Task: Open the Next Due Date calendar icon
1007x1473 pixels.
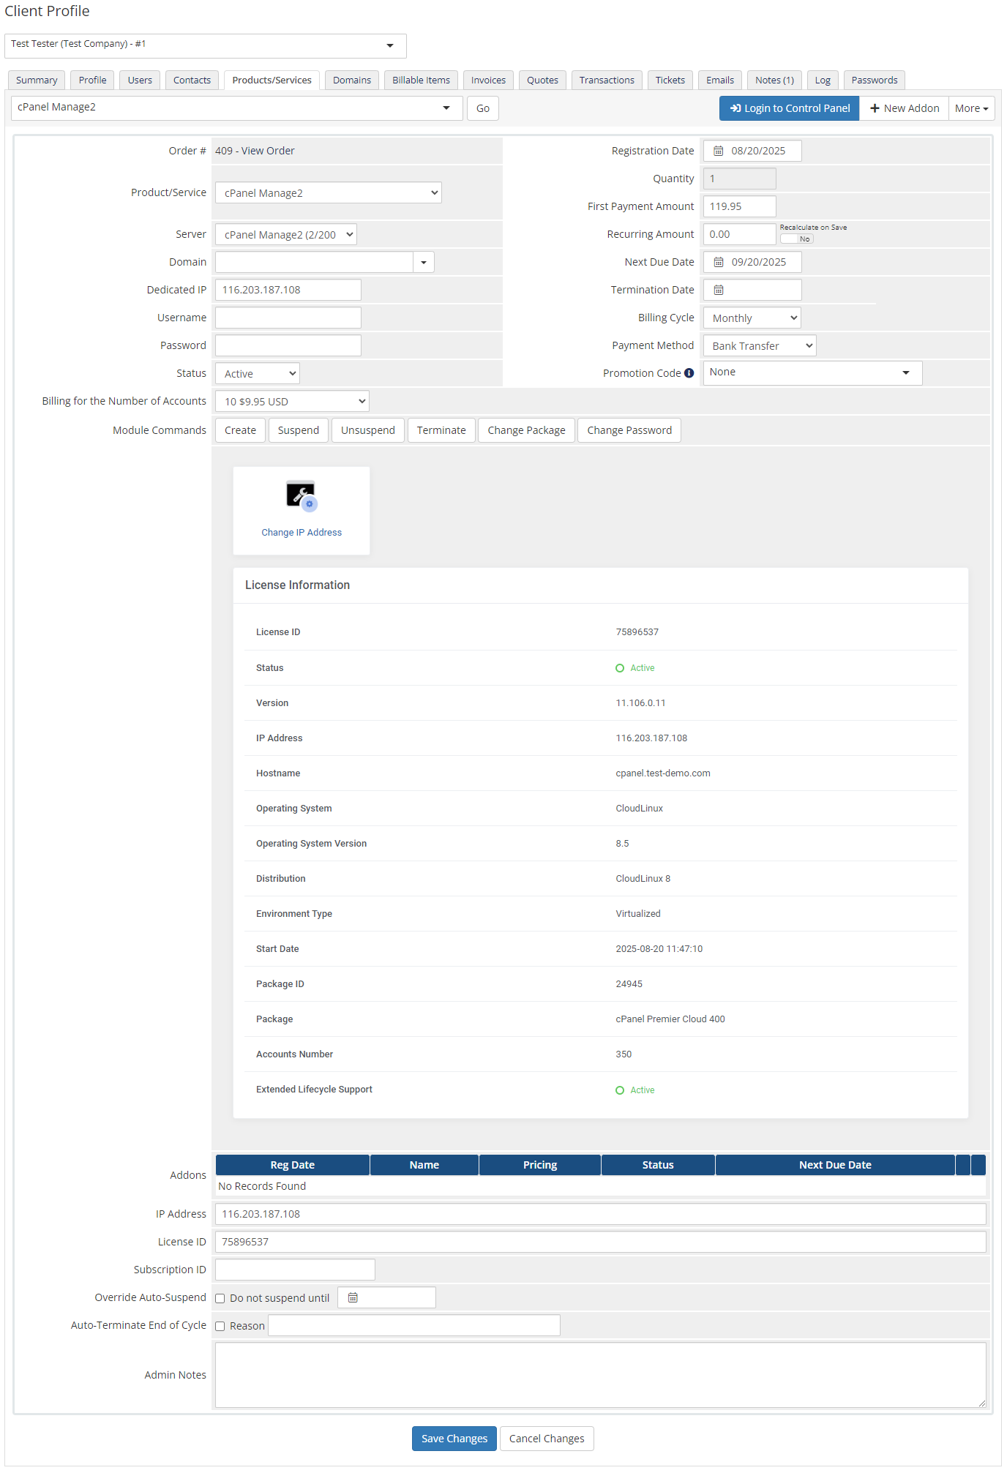Action: pos(719,262)
